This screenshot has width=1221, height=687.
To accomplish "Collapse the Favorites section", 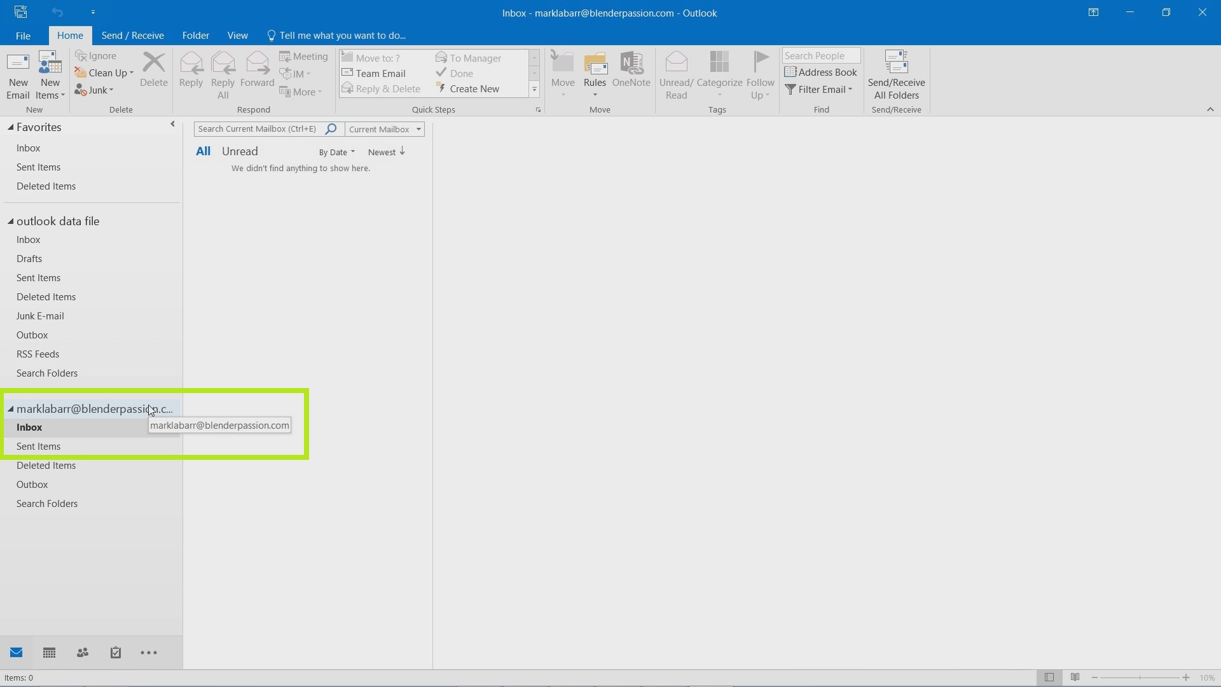I will pyautogui.click(x=11, y=127).
